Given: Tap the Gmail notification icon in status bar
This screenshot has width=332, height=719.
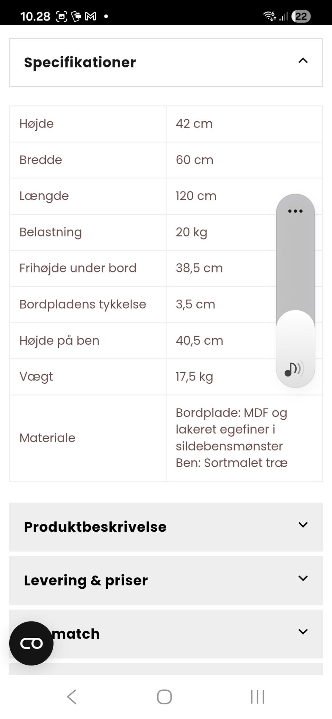Looking at the screenshot, I should click(91, 16).
